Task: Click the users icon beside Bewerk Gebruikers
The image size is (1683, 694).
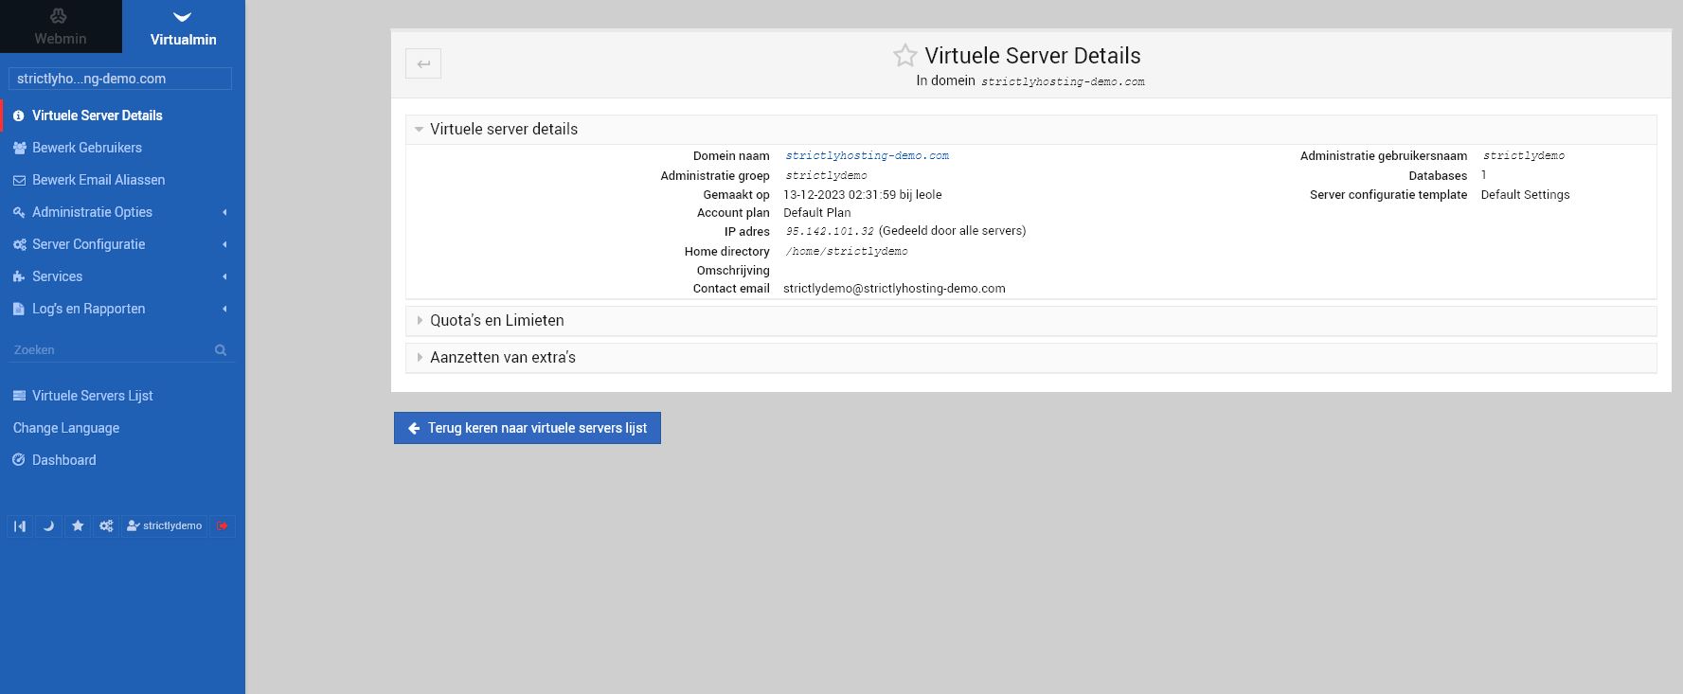Action: coord(19,148)
